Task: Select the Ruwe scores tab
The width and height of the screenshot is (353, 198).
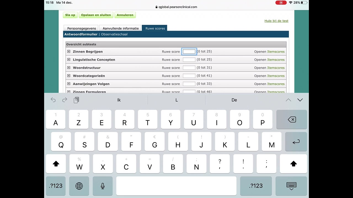Action: coord(155,28)
